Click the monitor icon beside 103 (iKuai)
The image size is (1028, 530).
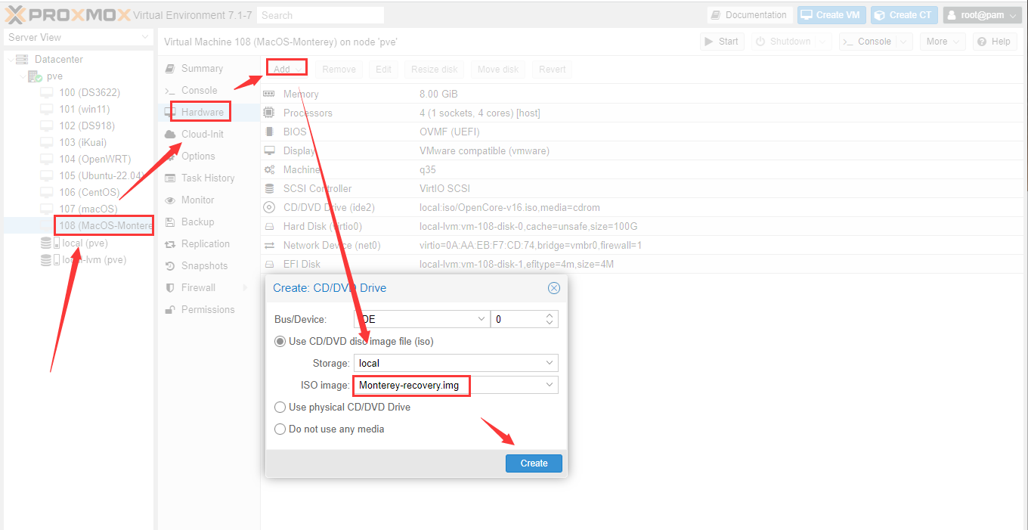pos(47,143)
